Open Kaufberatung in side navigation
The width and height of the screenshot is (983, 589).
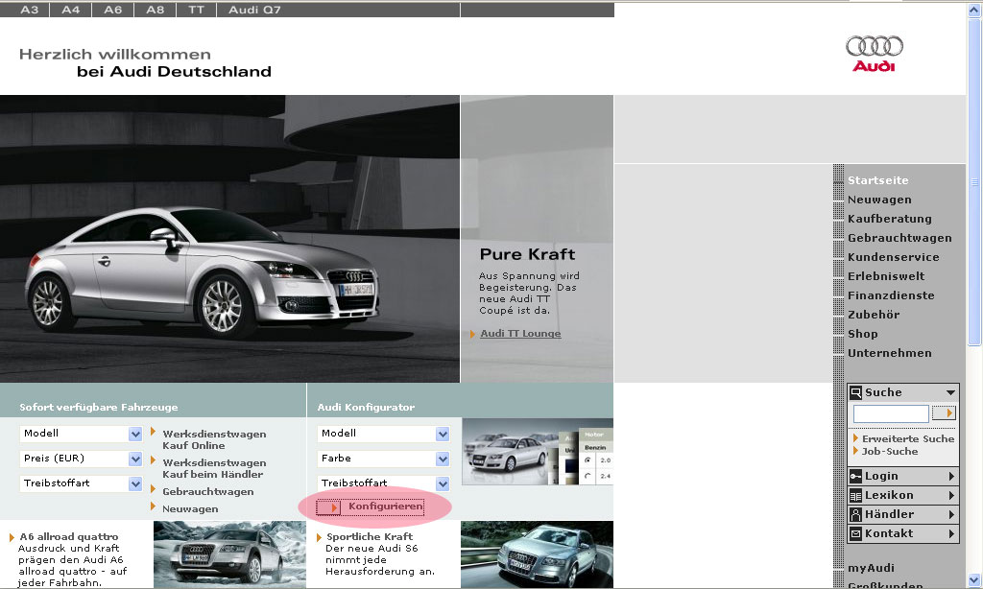(890, 219)
